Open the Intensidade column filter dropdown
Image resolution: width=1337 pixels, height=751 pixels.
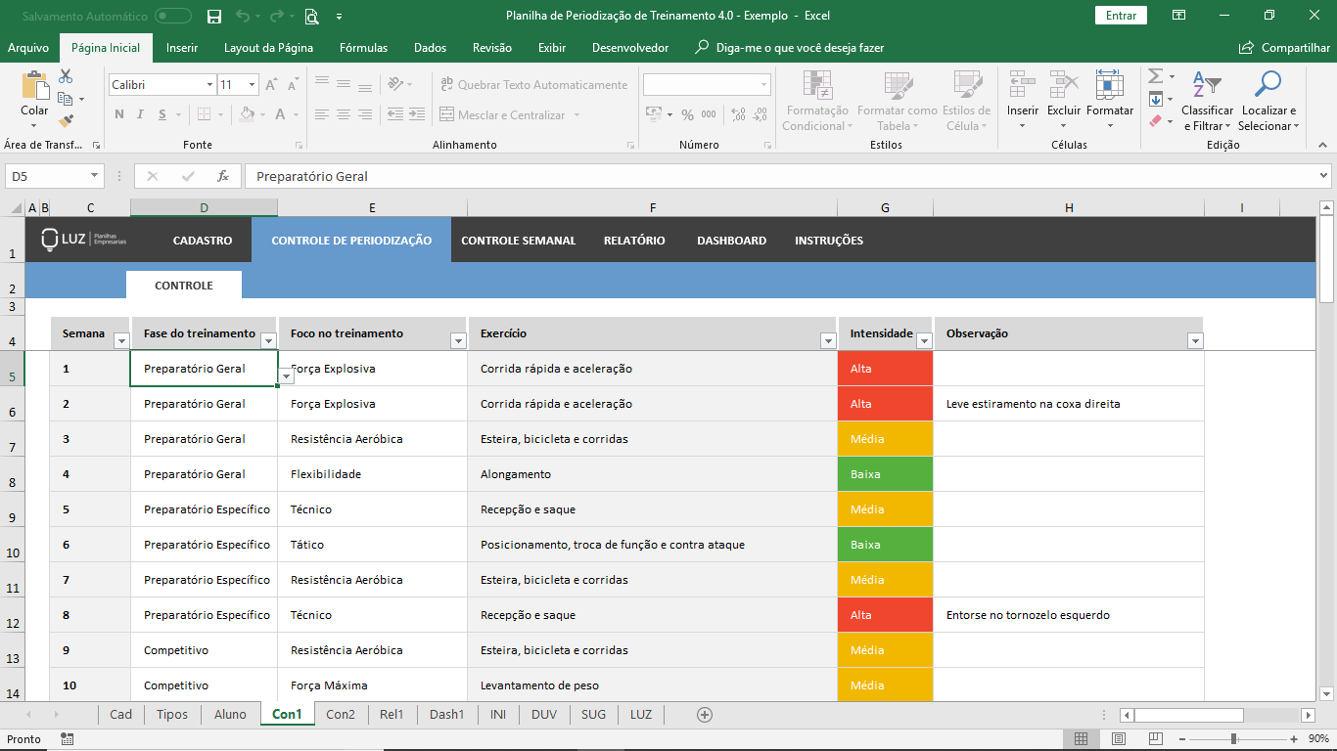tap(924, 341)
